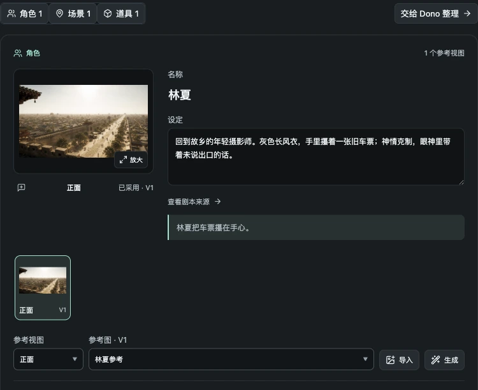Click the arrow icon in 交给 Dono 整理
This screenshot has width=478, height=390.
(467, 13)
